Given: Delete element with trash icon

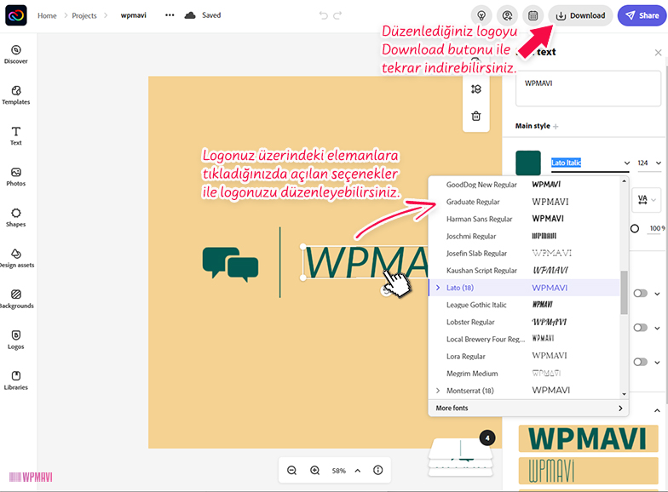Looking at the screenshot, I should (x=475, y=116).
